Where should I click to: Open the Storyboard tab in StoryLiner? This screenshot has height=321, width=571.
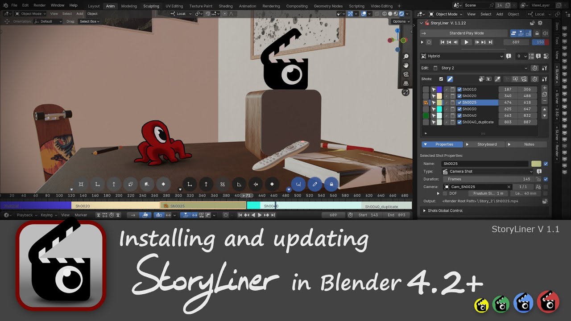[x=484, y=144]
